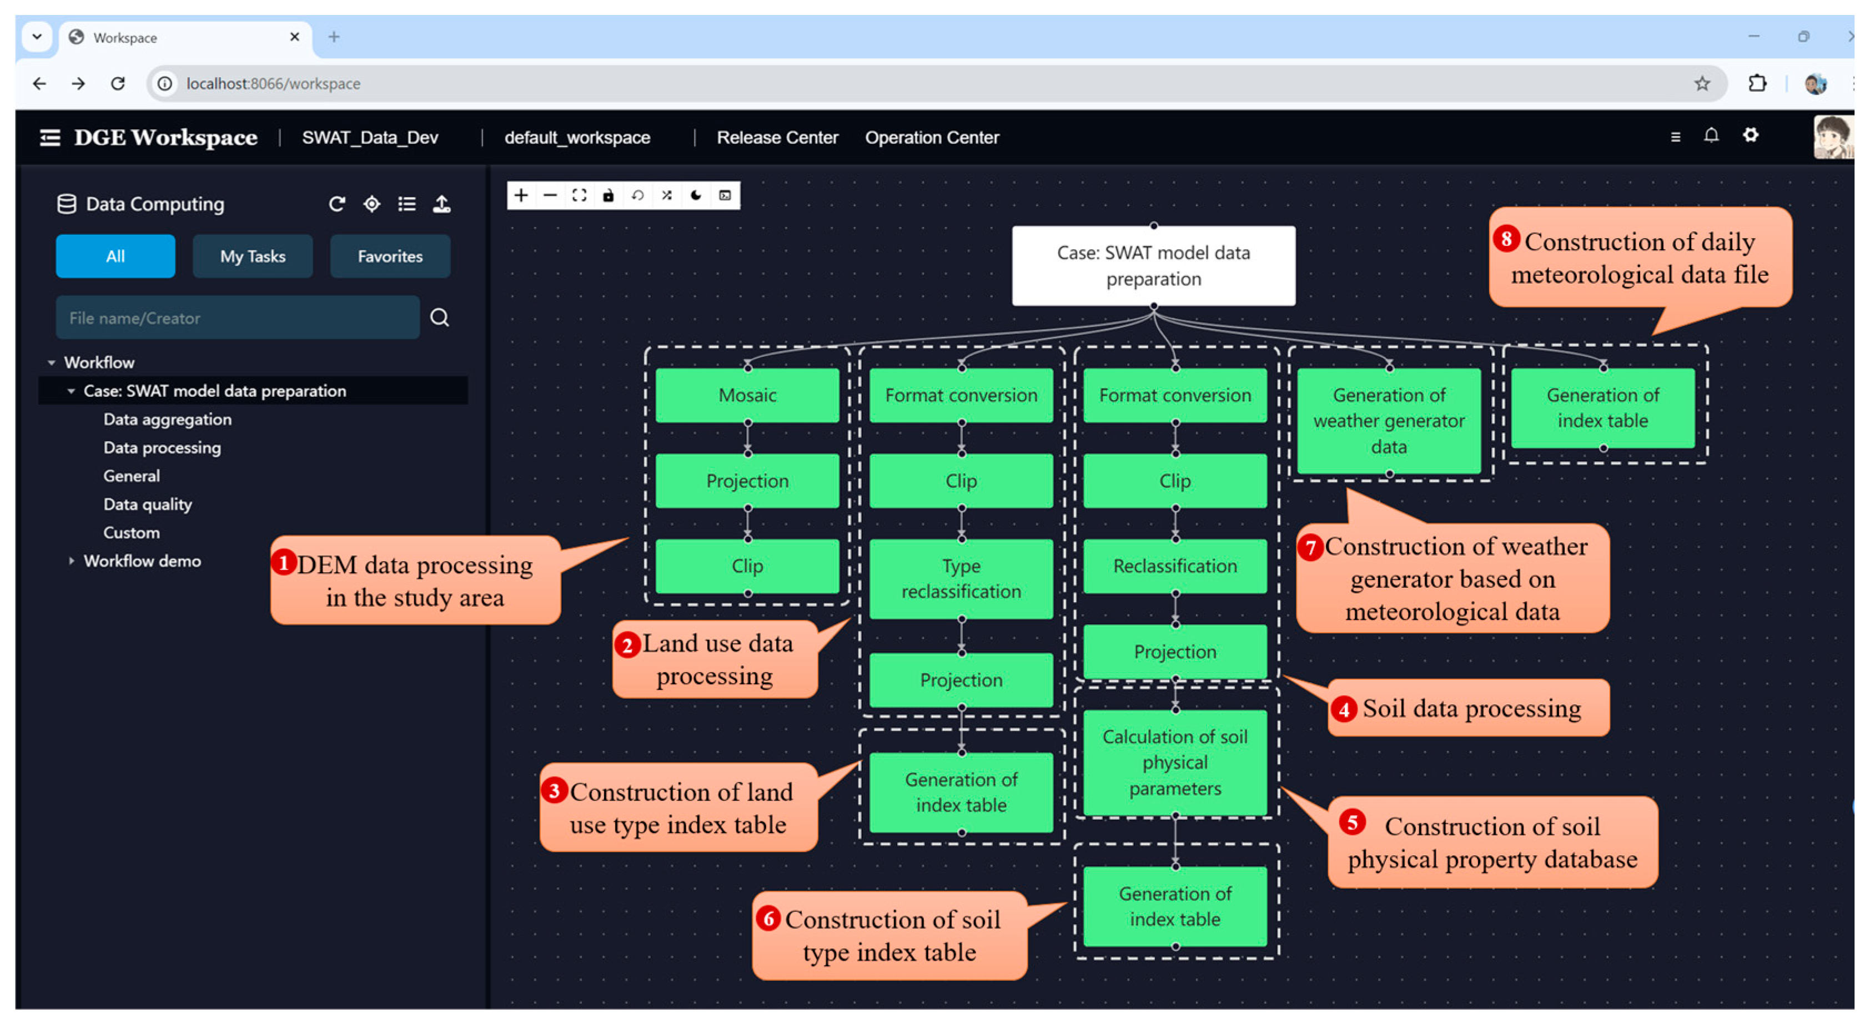Click the upload icon in Data Computing header
Image resolution: width=1870 pixels, height=1025 pixels.
point(441,205)
